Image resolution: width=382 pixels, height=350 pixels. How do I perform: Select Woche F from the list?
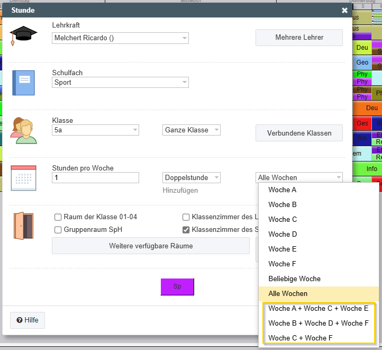click(319, 264)
